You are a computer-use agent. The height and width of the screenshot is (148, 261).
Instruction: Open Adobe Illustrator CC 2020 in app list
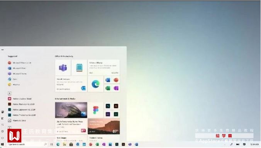click(x=21, y=104)
